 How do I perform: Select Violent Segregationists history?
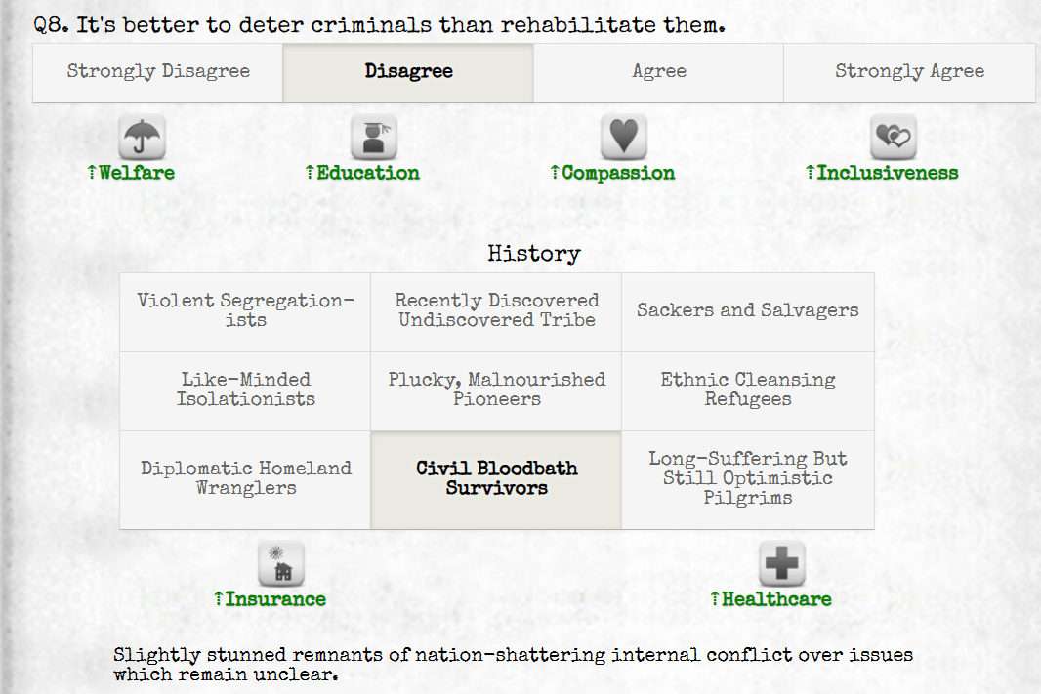(245, 311)
